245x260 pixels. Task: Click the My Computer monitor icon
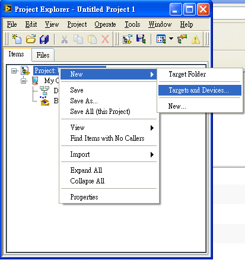click(35, 81)
